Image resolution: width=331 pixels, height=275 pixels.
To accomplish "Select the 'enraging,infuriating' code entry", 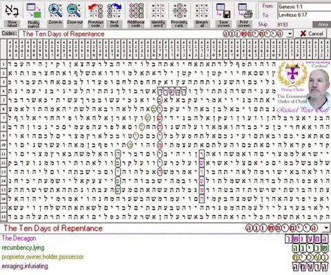I will 25,266.
